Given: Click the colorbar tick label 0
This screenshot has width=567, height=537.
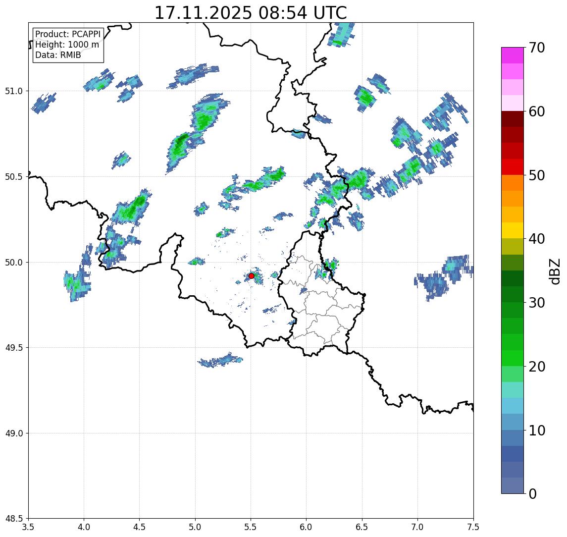Looking at the screenshot, I should point(533,493).
